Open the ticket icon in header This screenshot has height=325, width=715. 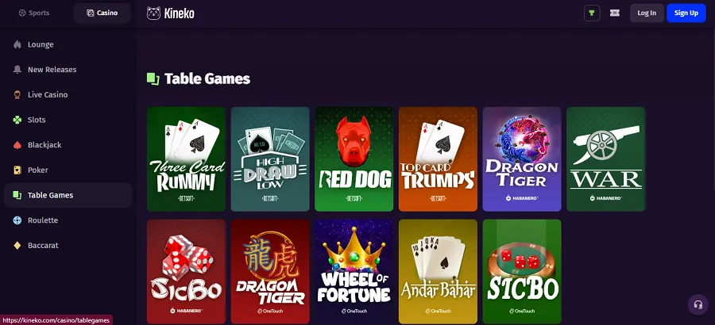pos(615,13)
